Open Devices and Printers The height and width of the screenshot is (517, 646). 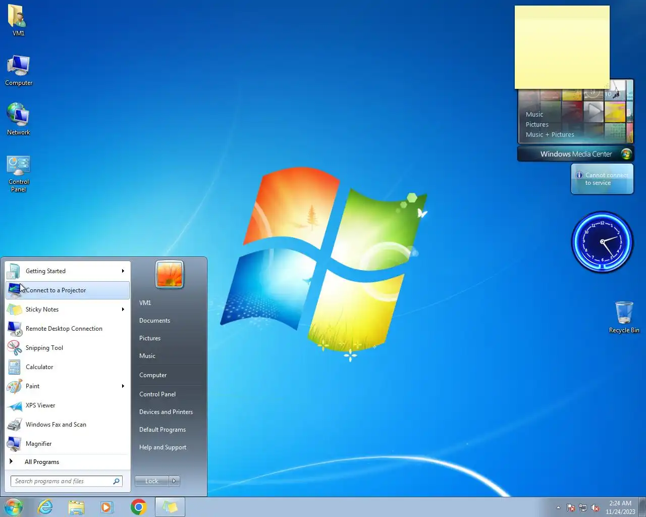coord(166,412)
